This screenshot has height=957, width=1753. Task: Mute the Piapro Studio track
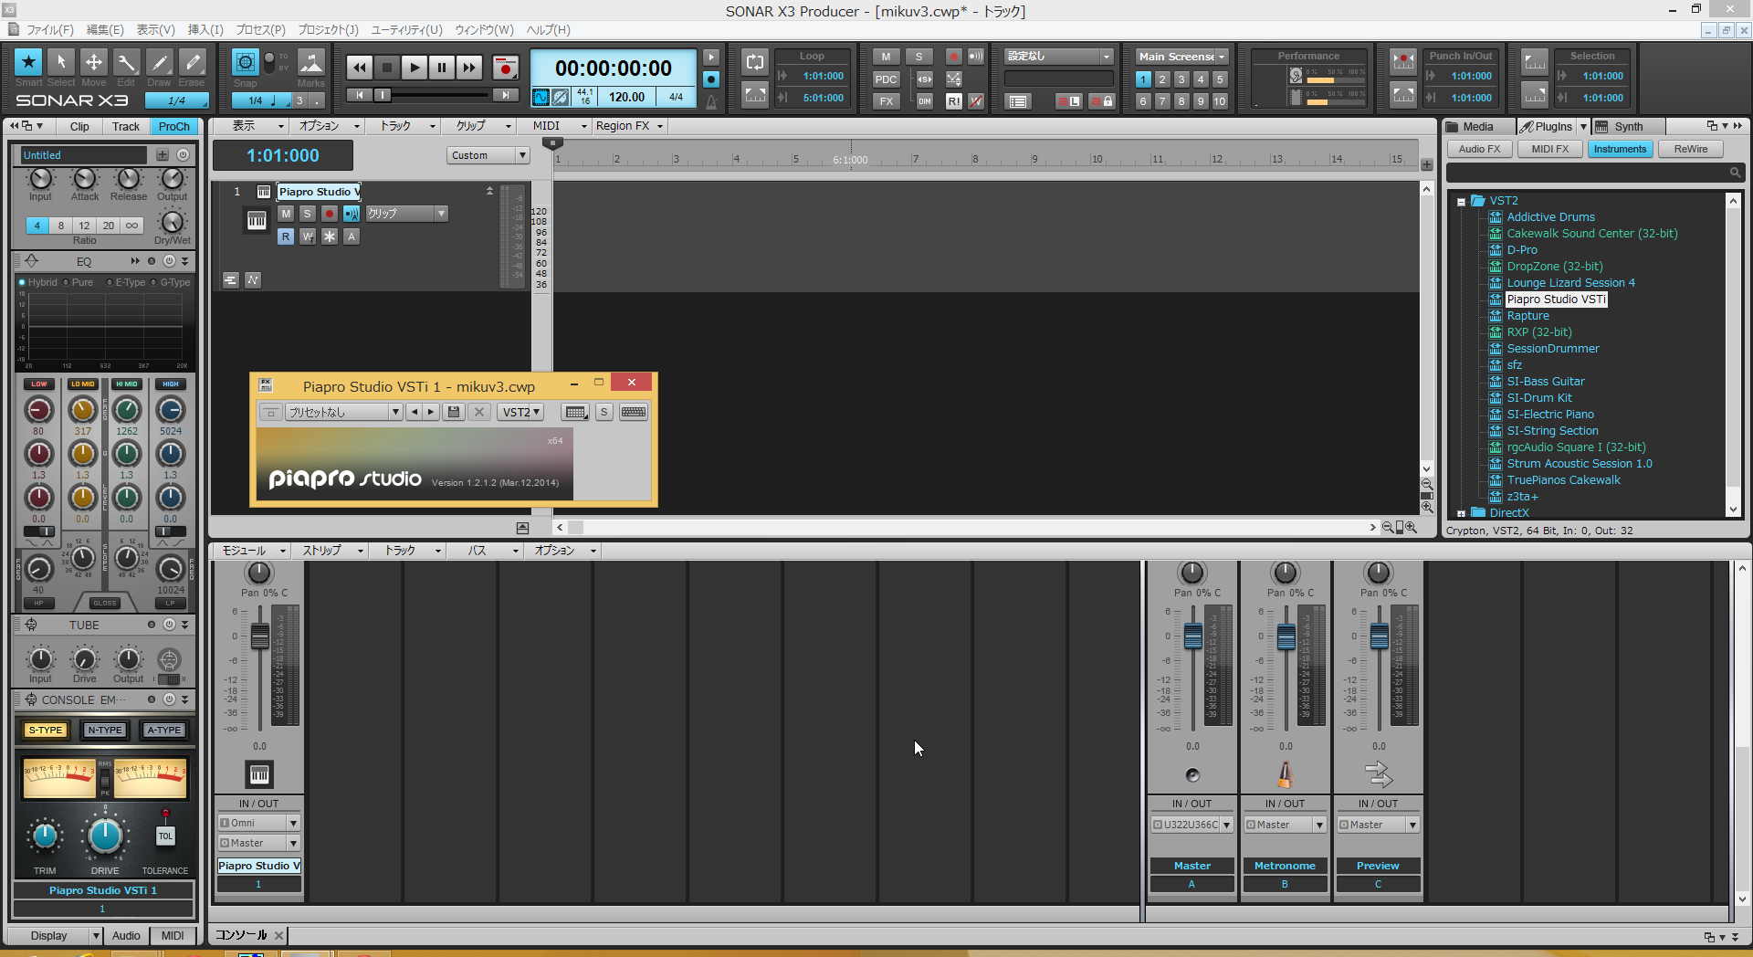pos(286,214)
